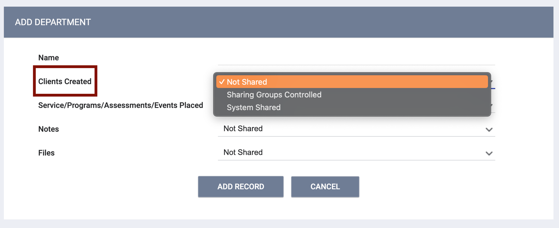The width and height of the screenshot is (559, 228).
Task: Click the Not Shared text under Files
Action: 243,152
